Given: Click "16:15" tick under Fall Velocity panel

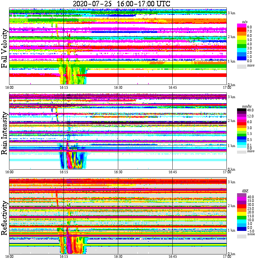Looking at the screenshot, I should [63, 88].
